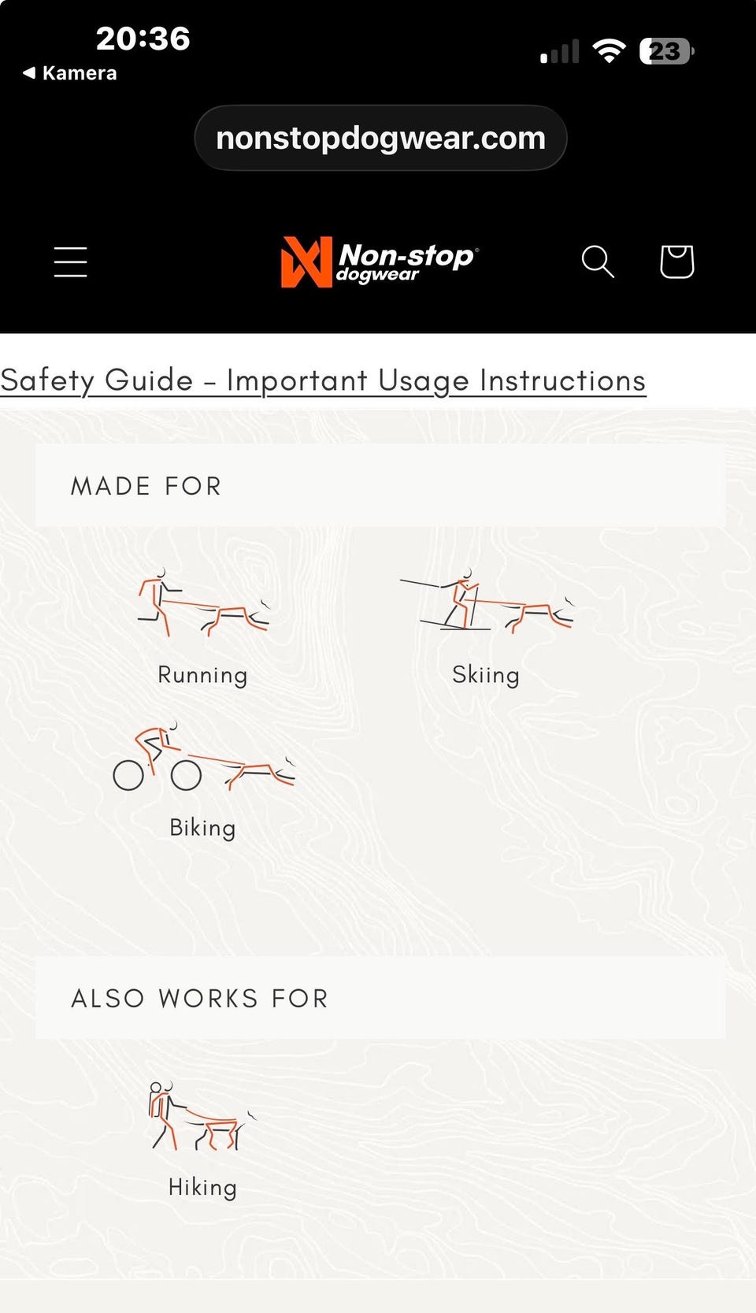Select the Biking activity icon
The height and width of the screenshot is (1313, 756).
click(203, 756)
